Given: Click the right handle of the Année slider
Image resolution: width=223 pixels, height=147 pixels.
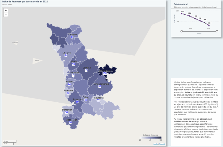Looking at the screenshot, I should [x=217, y=31].
